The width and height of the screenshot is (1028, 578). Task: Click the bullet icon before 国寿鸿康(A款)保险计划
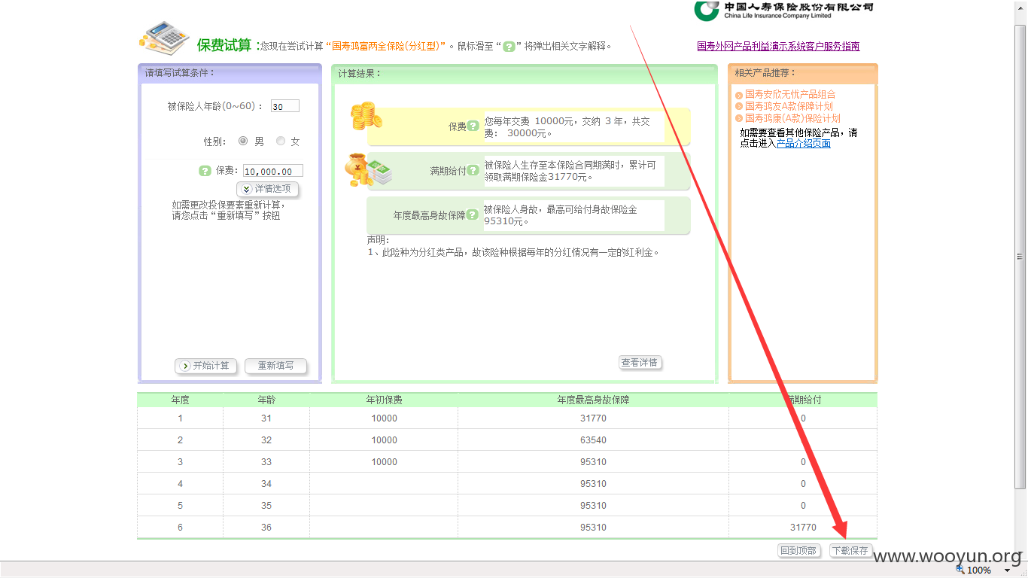(739, 119)
